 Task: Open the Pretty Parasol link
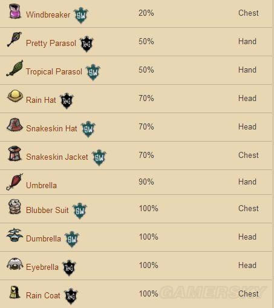[x=51, y=44]
